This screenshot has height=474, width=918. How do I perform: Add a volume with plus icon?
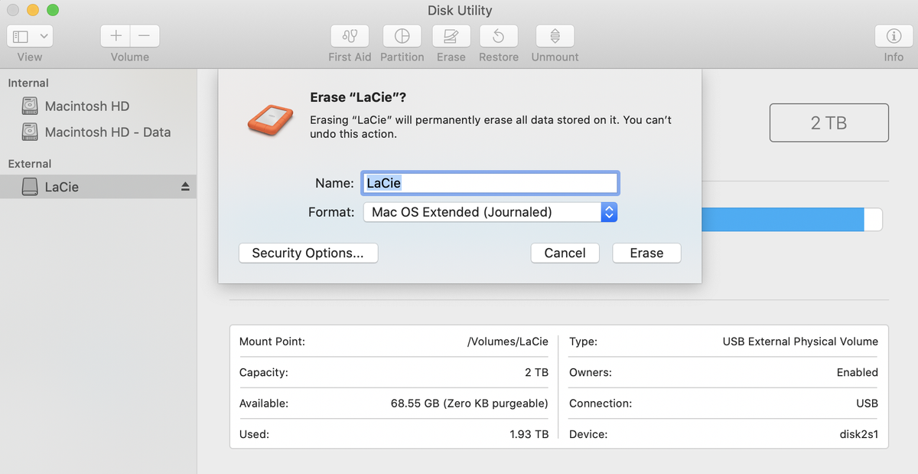point(116,36)
